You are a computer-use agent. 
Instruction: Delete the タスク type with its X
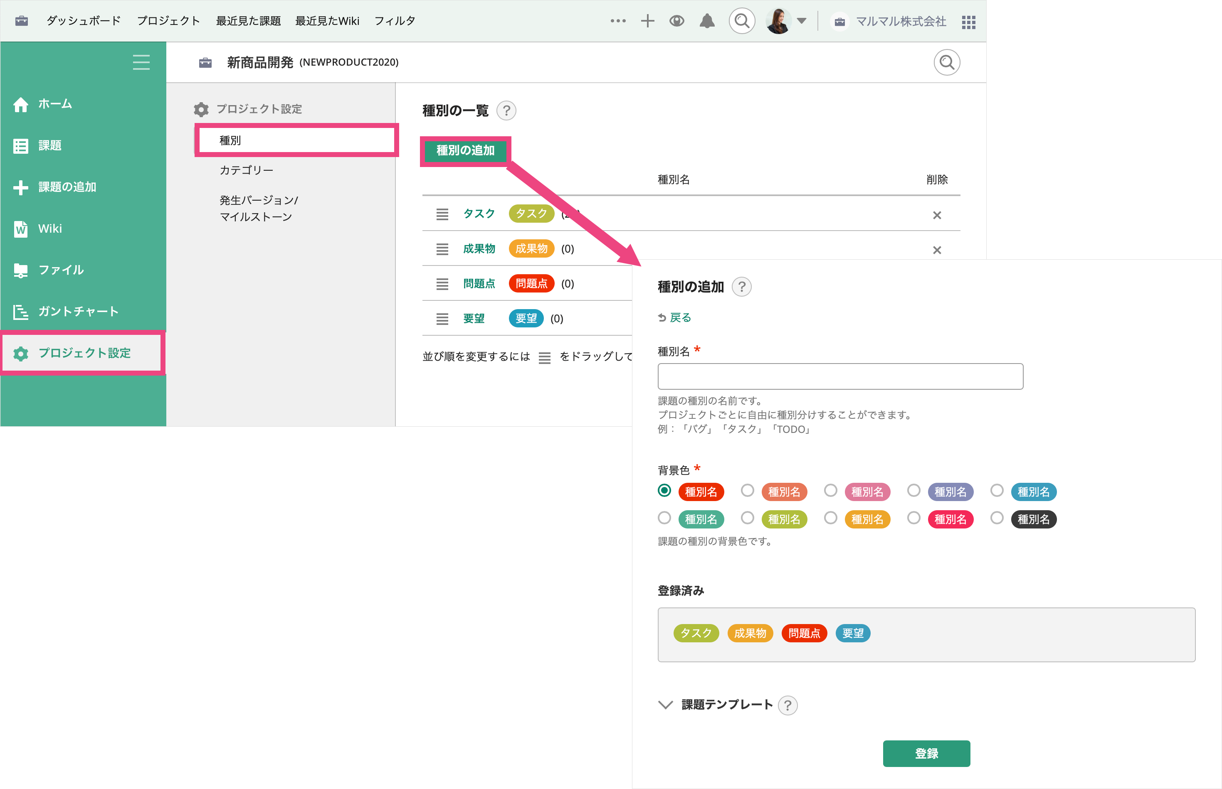(937, 215)
